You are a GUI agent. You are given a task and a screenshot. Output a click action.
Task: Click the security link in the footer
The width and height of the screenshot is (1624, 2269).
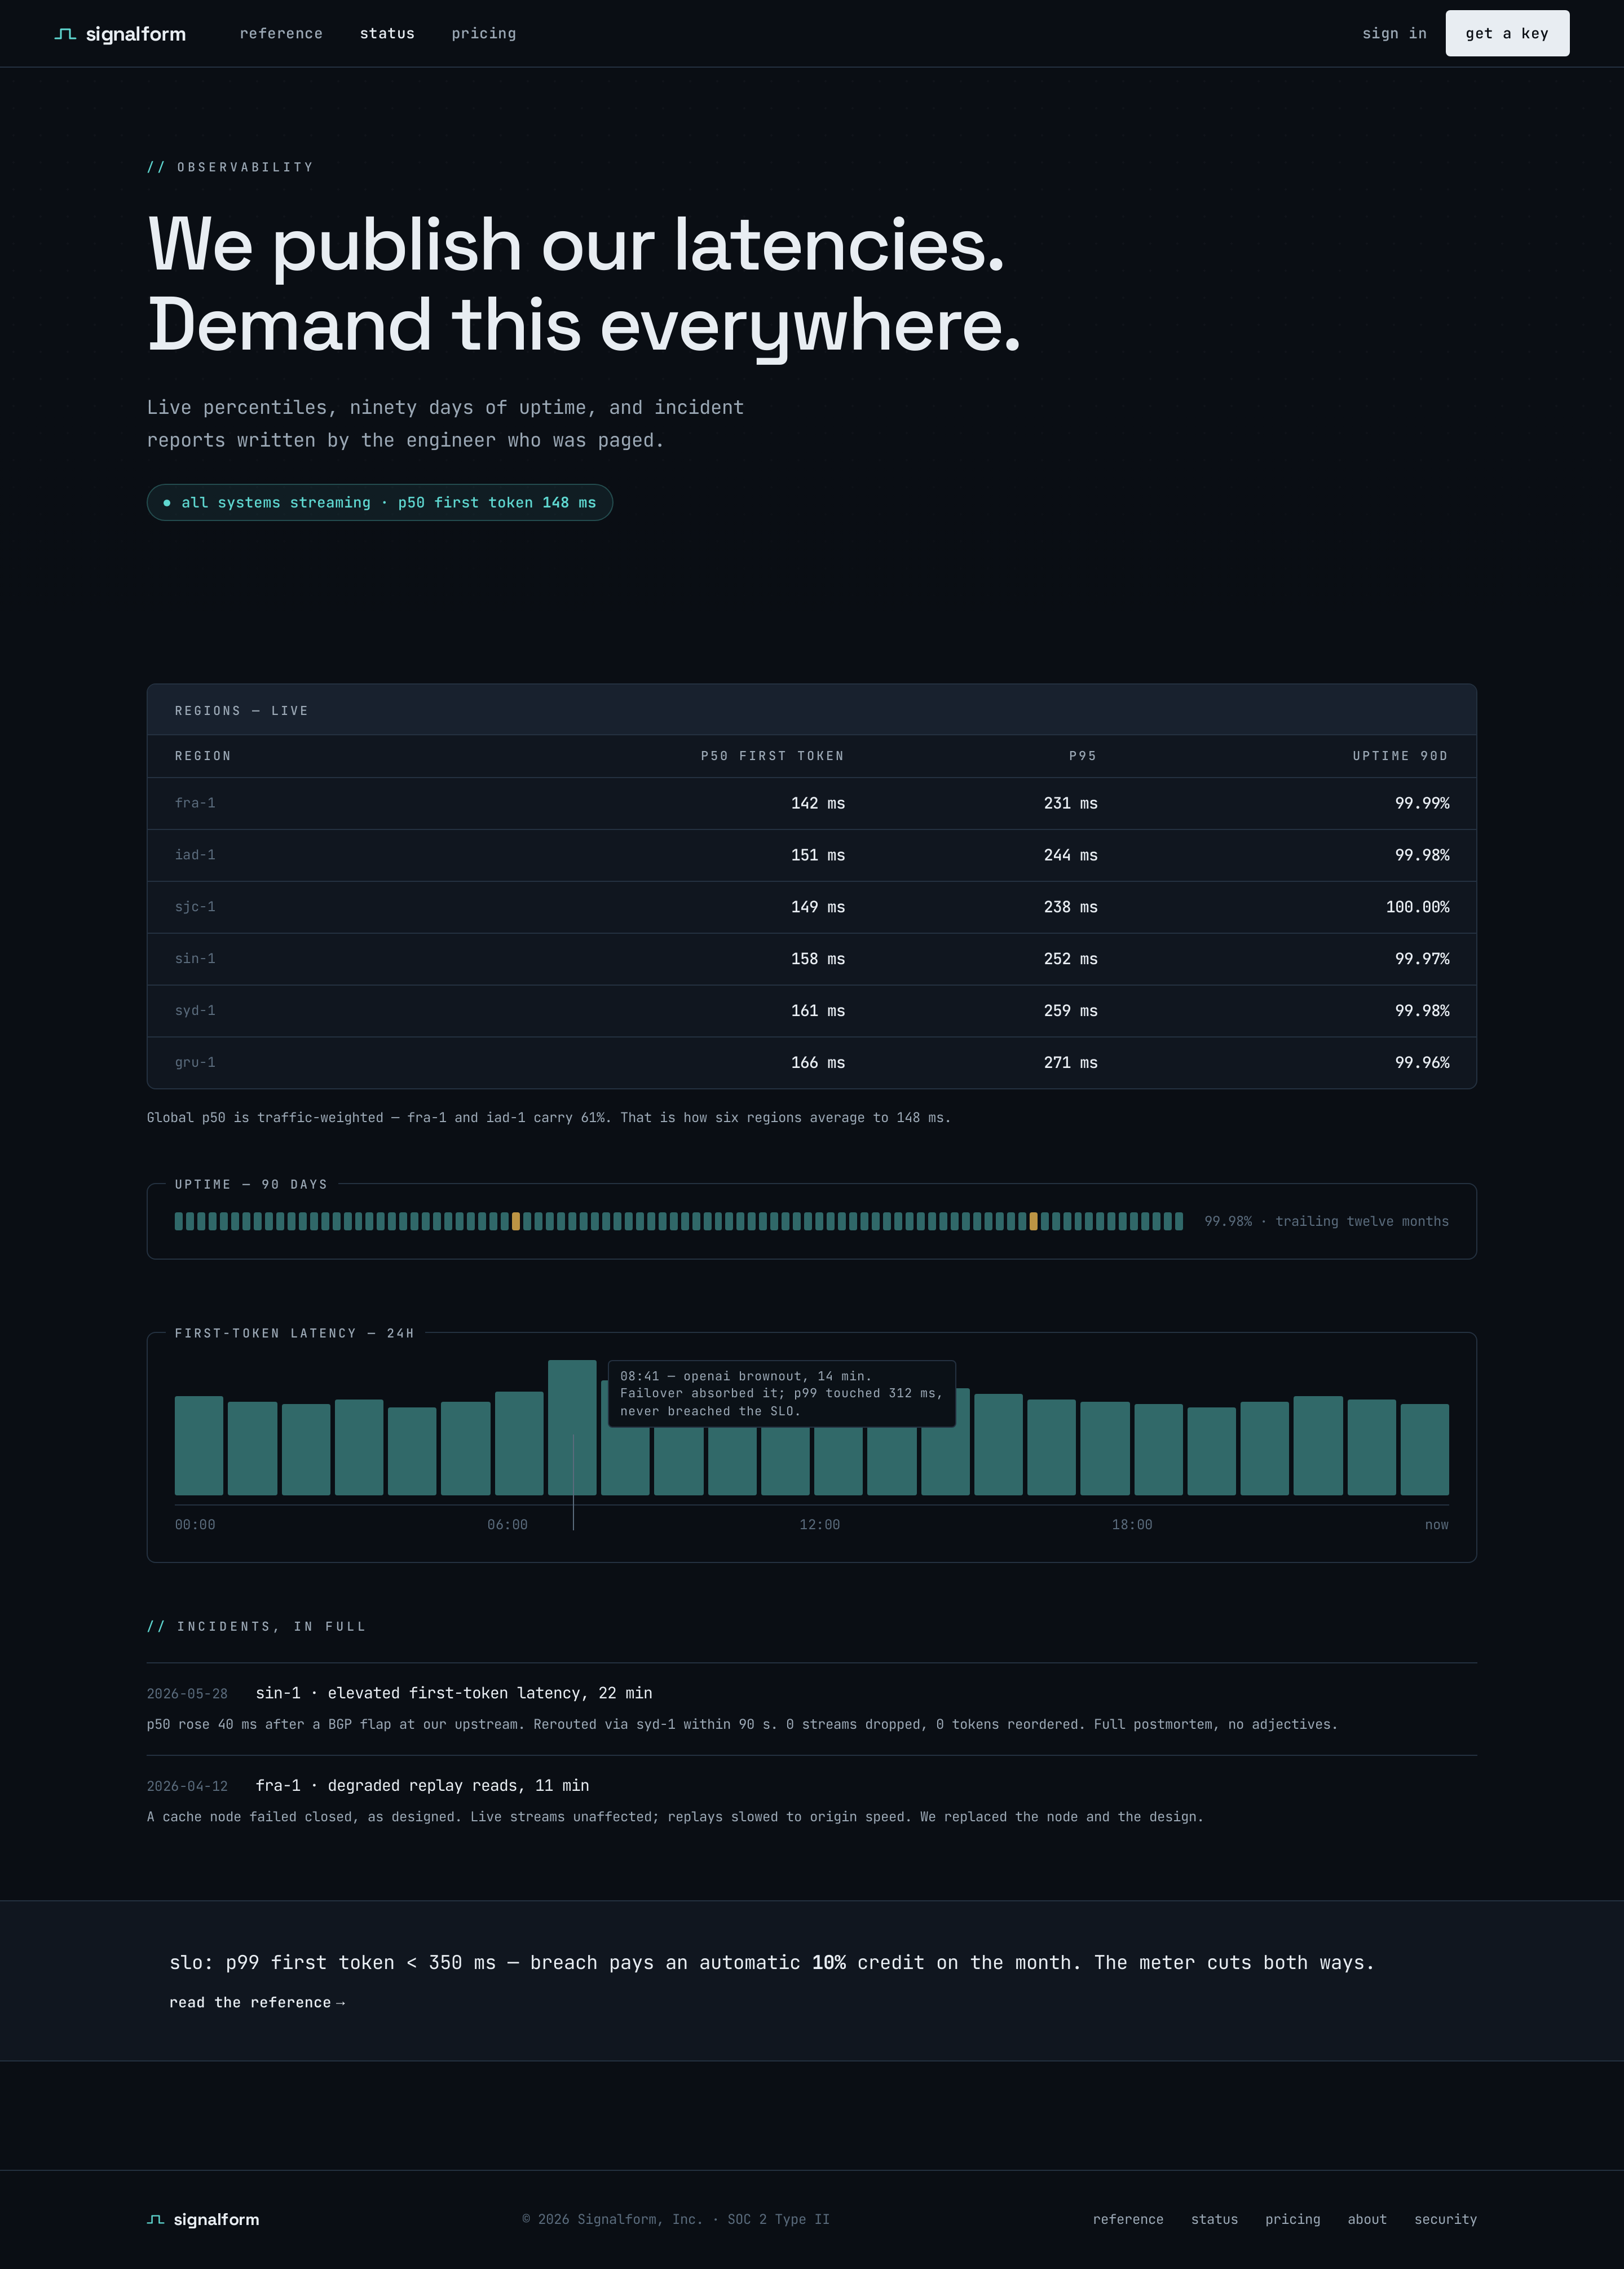click(1445, 2219)
